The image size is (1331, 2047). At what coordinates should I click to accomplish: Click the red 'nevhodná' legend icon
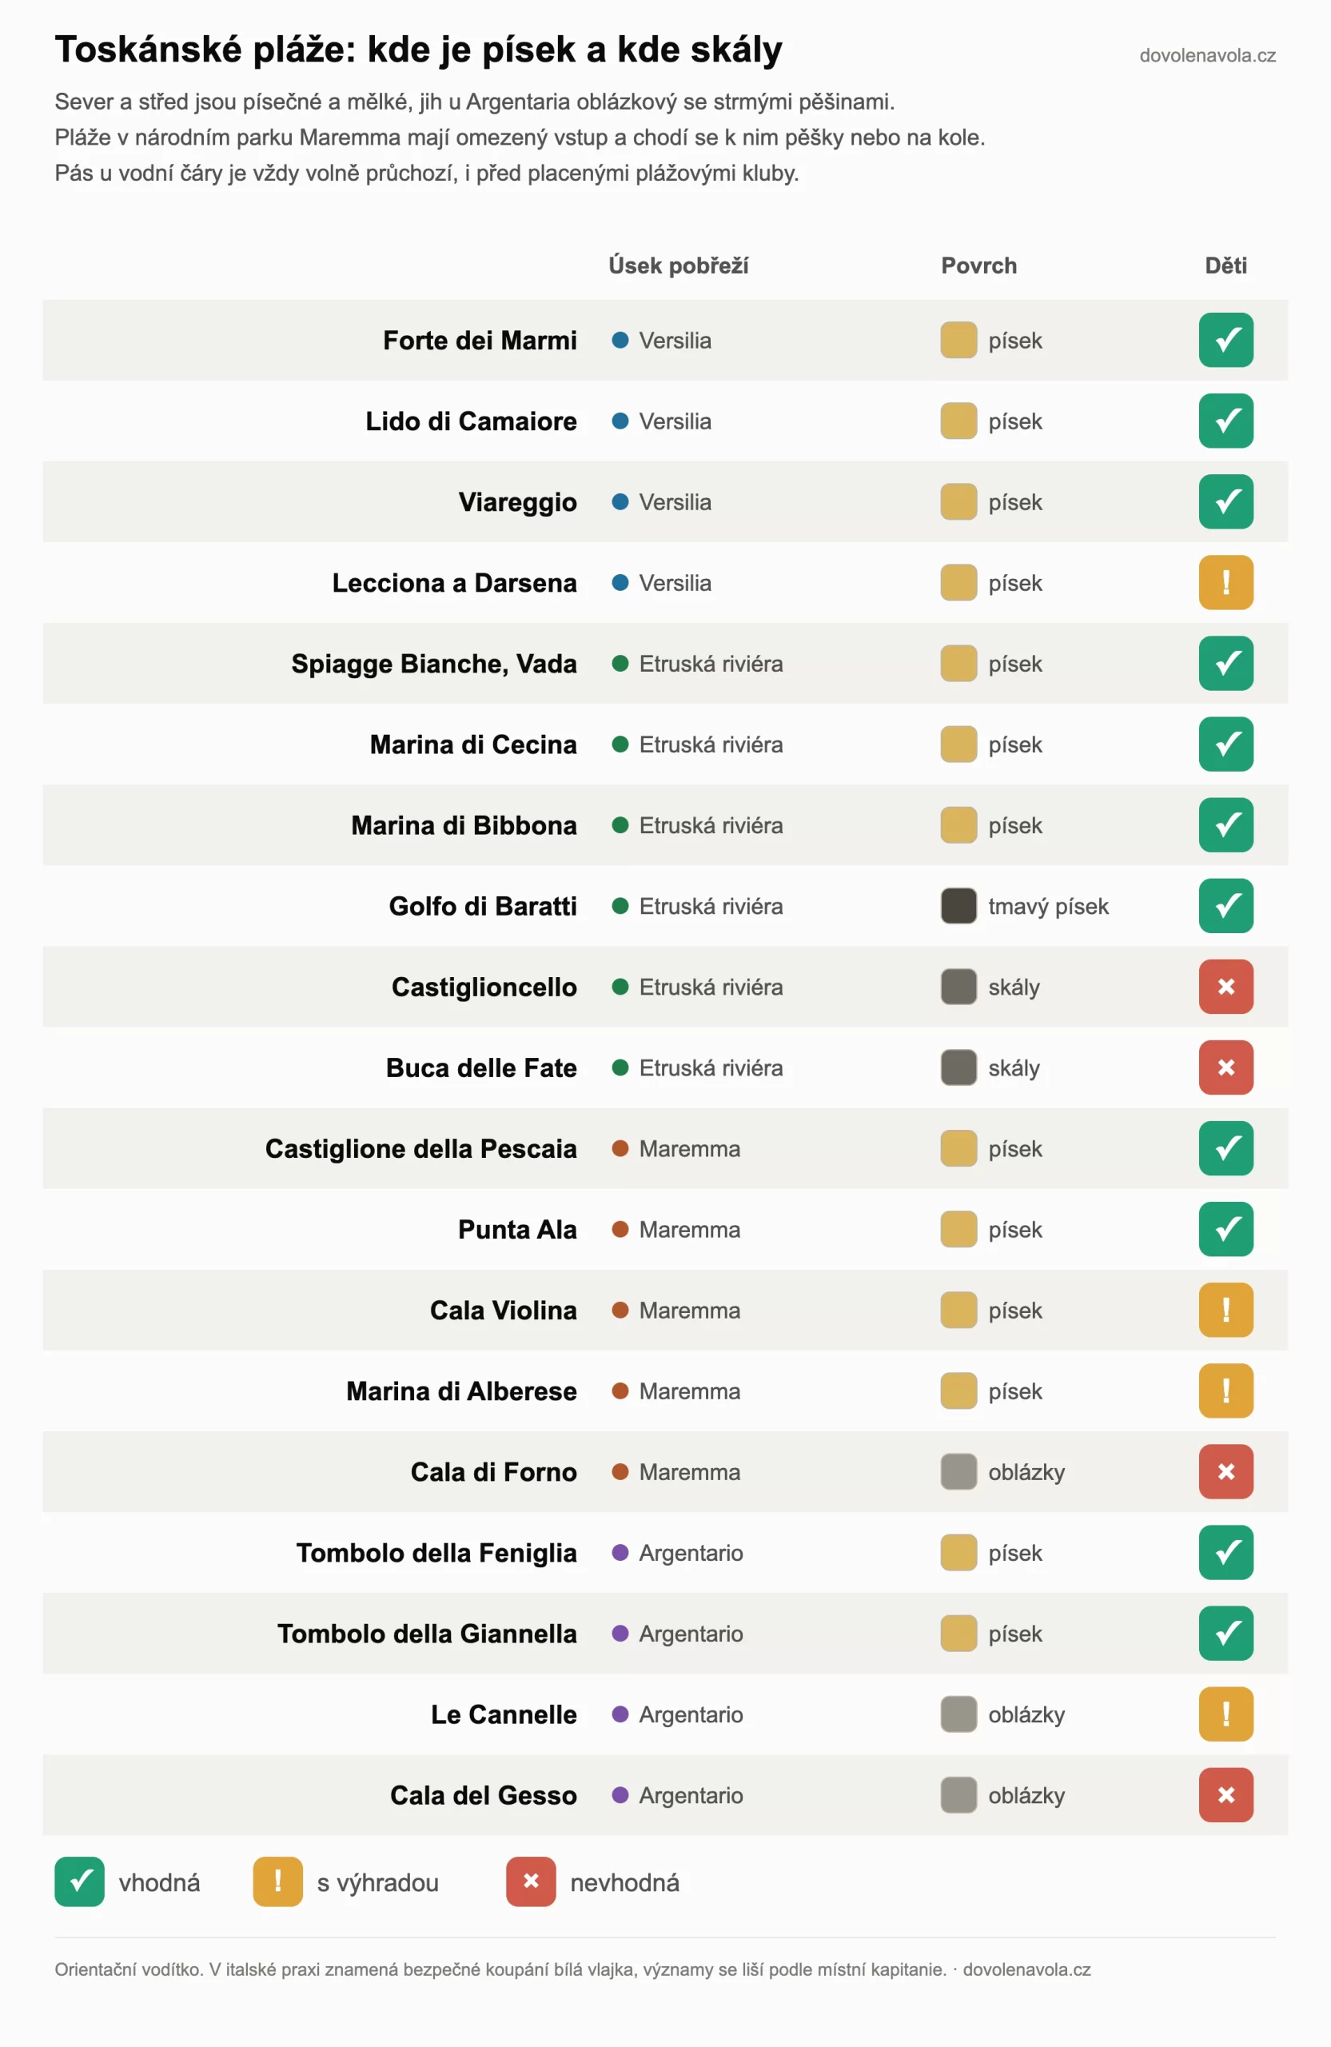click(x=531, y=1881)
